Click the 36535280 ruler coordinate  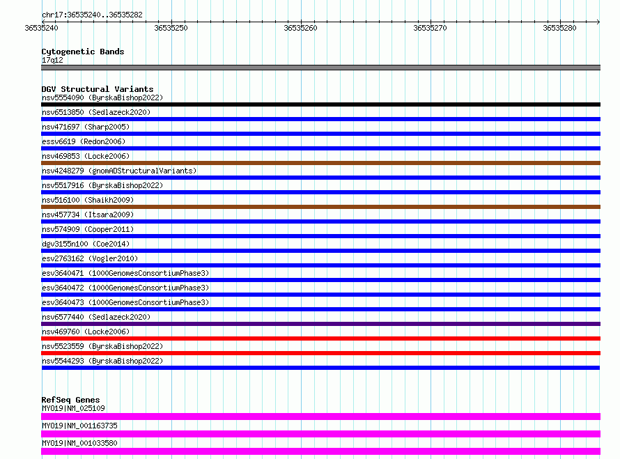point(559,28)
